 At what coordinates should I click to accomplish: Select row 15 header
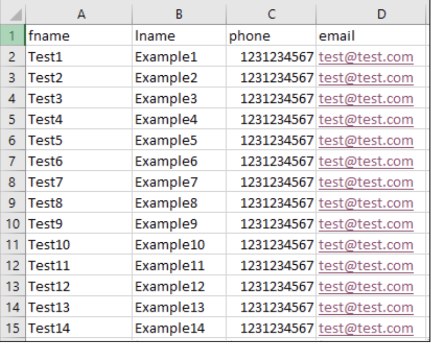(x=12, y=328)
